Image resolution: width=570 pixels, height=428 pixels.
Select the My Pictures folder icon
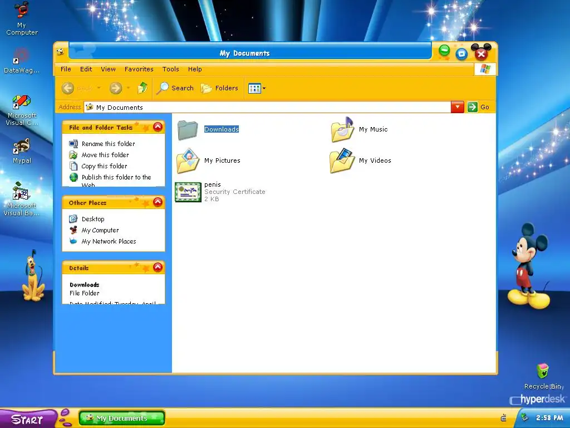coord(188,160)
